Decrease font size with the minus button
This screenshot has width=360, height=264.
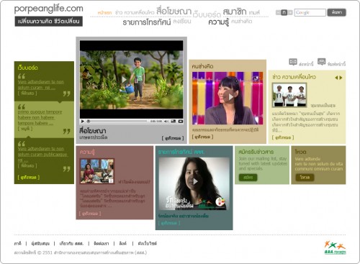[278, 12]
